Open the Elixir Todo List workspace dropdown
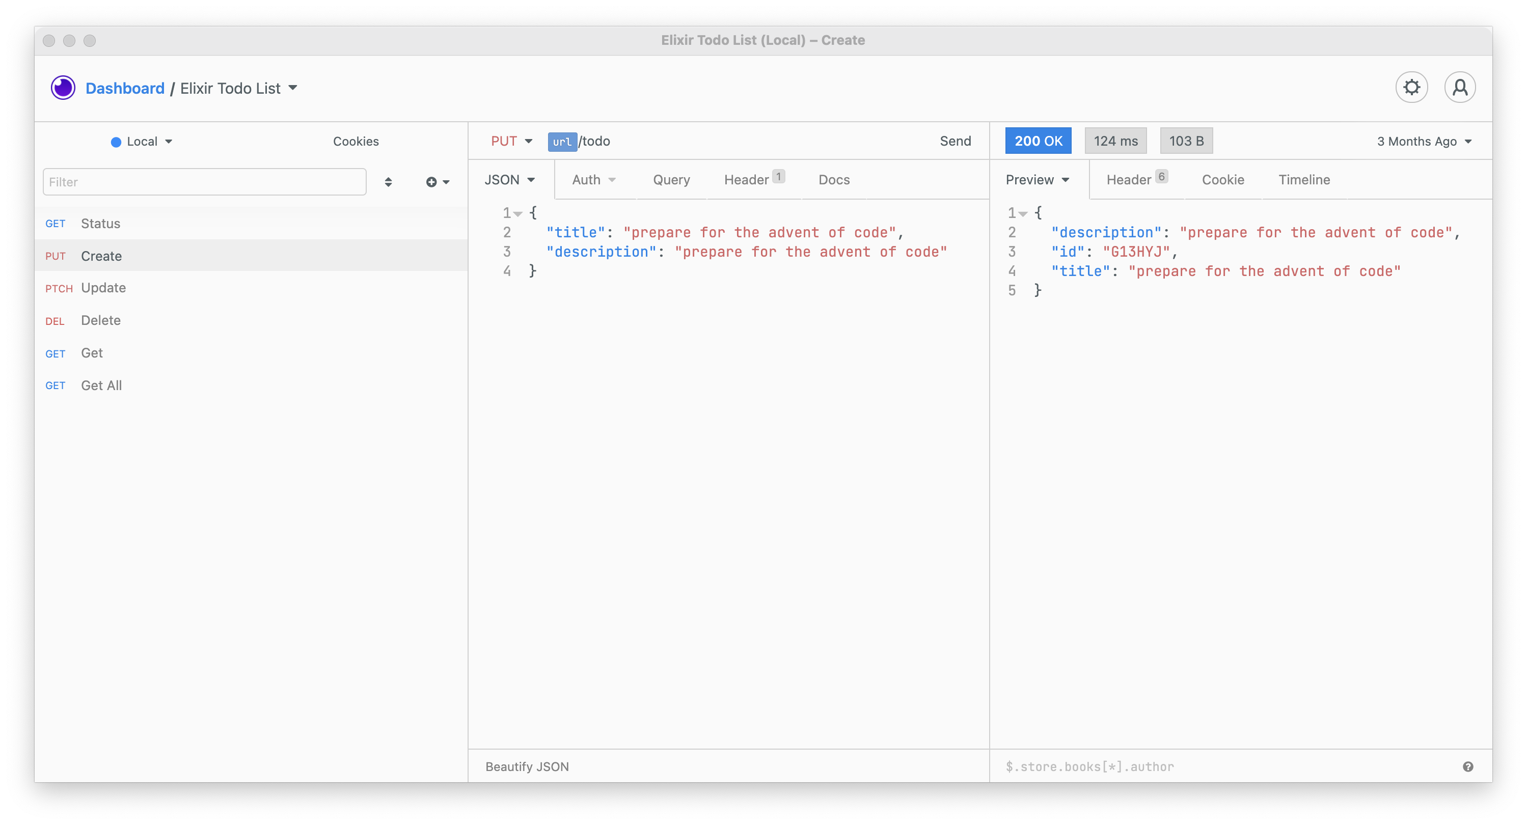This screenshot has height=825, width=1527. (238, 88)
